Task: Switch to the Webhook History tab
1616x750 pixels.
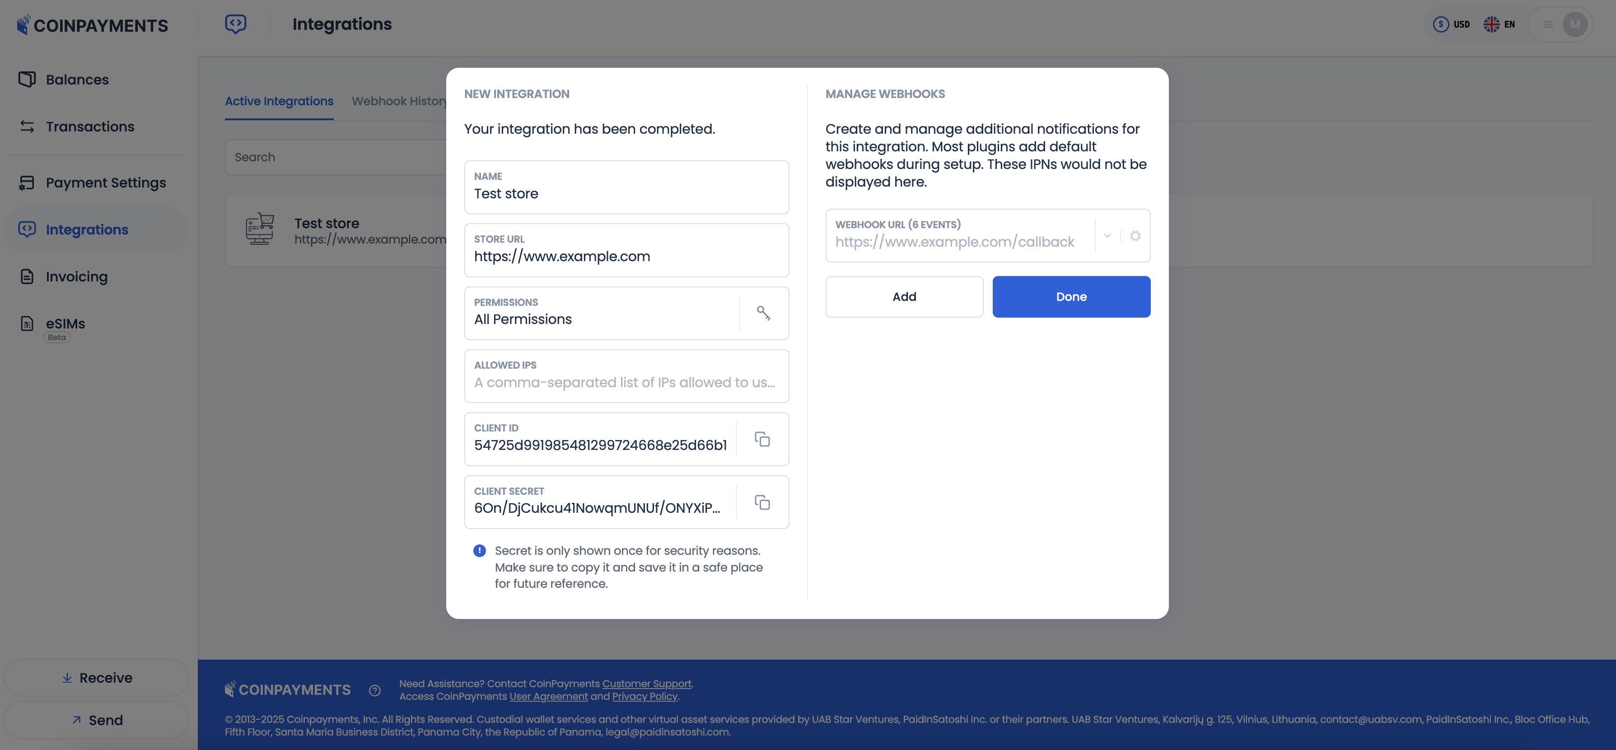Action: [399, 101]
